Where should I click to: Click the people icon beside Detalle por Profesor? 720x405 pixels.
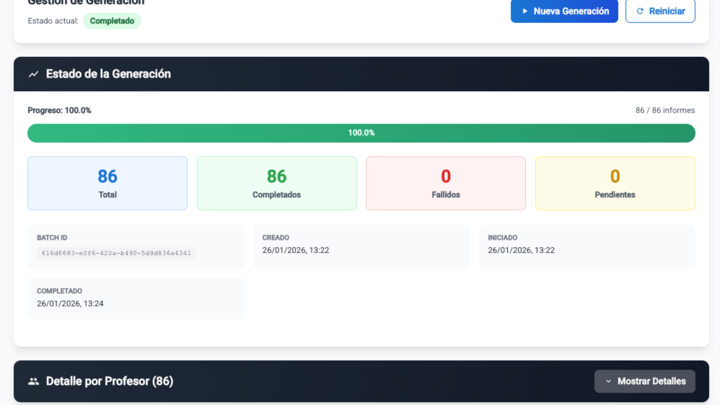pos(34,381)
